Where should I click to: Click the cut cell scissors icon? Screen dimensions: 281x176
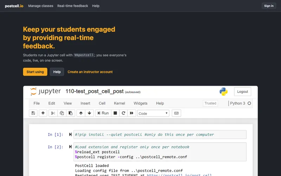point(53,113)
